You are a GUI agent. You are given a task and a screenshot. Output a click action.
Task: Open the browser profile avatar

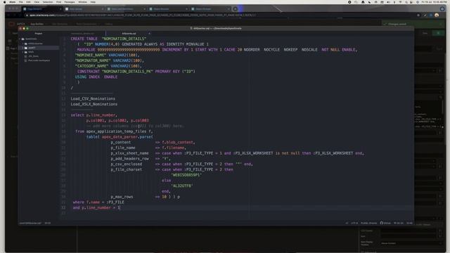point(437,15)
